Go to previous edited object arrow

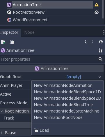86,42
